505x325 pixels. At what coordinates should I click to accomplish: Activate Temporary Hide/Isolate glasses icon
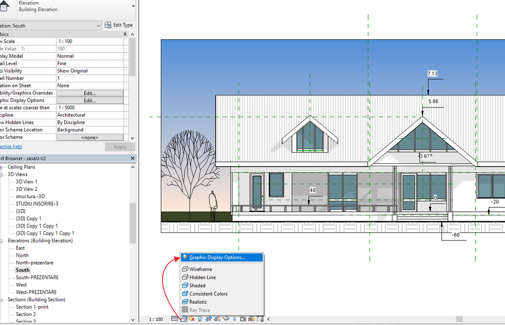(x=226, y=319)
